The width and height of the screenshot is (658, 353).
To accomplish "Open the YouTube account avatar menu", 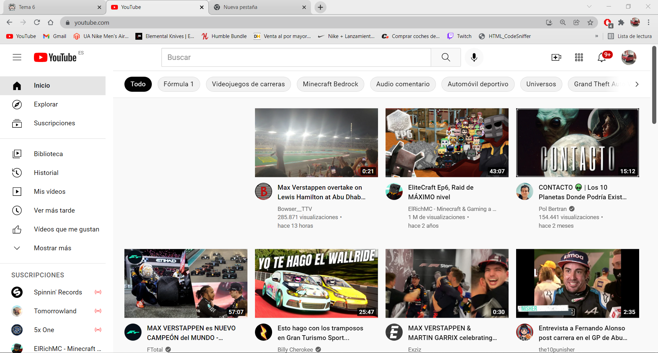I will pyautogui.click(x=629, y=57).
